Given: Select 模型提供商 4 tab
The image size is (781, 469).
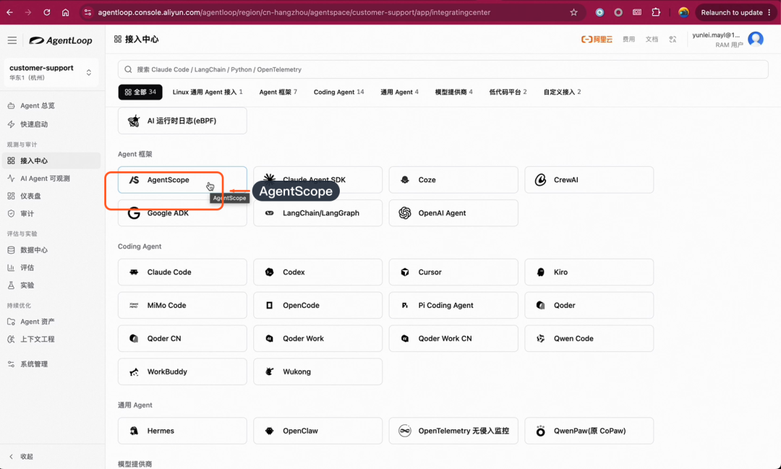Looking at the screenshot, I should (453, 92).
